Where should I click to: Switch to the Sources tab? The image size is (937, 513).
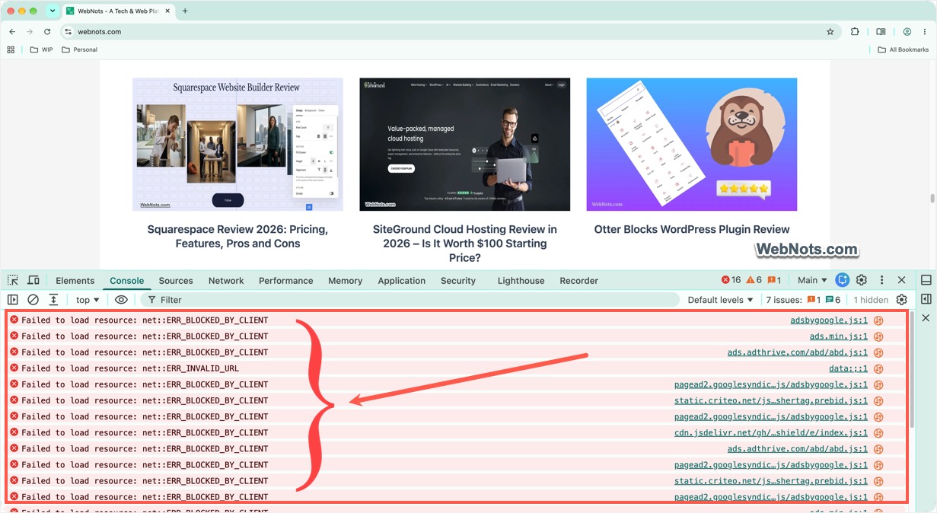tap(176, 280)
